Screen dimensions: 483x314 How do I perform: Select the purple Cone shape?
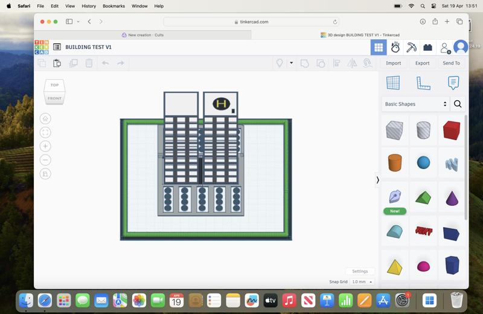point(452,198)
